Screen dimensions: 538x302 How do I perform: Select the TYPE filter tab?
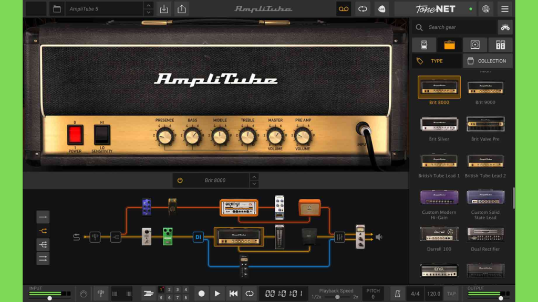click(x=437, y=61)
